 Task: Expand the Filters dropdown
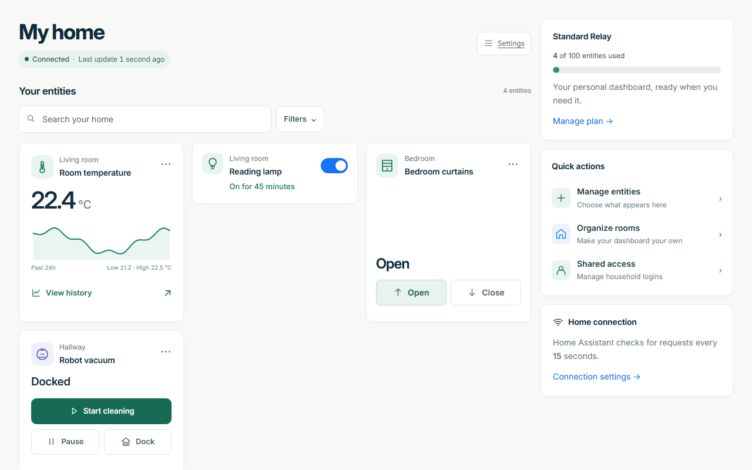300,119
